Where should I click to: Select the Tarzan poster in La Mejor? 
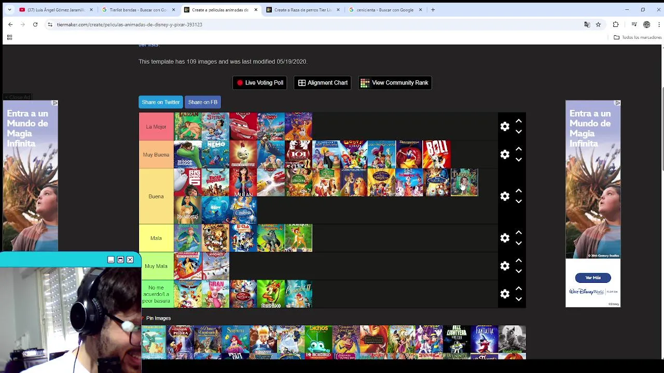187,126
